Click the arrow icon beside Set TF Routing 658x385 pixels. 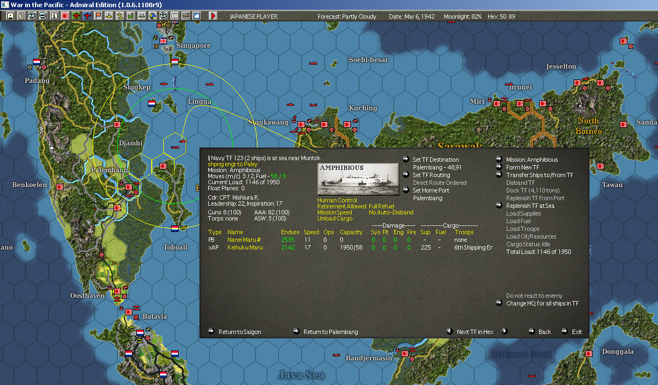(x=406, y=174)
